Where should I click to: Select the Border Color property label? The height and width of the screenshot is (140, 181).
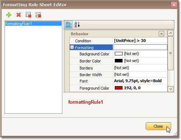click(x=90, y=61)
